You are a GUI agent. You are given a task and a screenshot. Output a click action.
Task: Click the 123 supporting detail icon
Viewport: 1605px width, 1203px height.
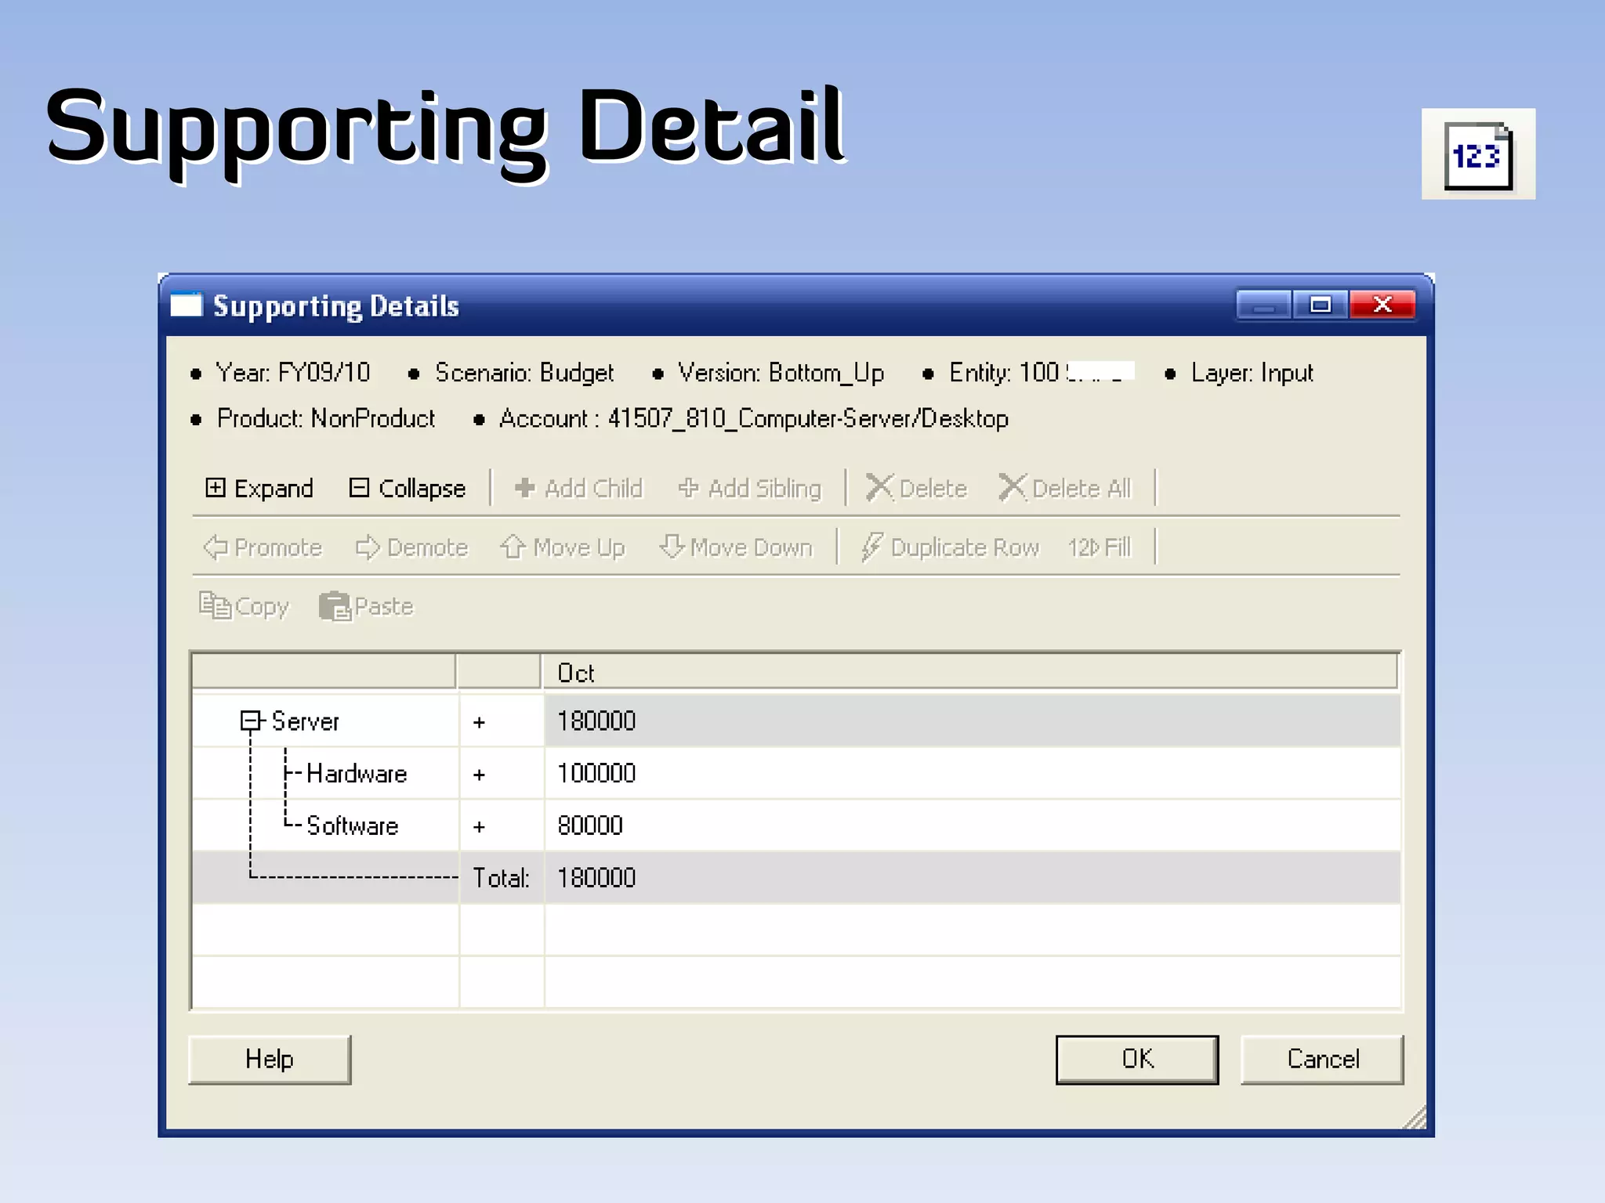tap(1478, 154)
